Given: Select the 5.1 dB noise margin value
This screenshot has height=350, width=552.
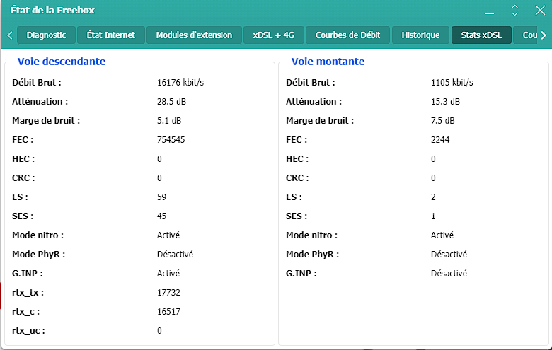Looking at the screenshot, I should pos(169,121).
